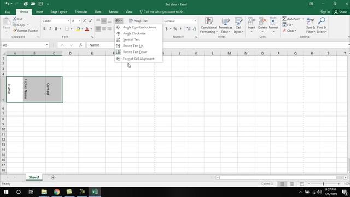Click the Name Box showing A5
This screenshot has height=197, width=350.
click(x=25, y=45)
